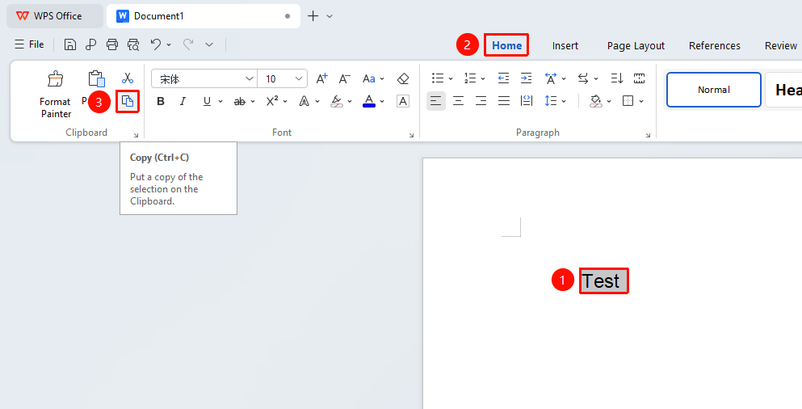
Task: Toggle Strikethrough formatting
Action: click(x=239, y=101)
